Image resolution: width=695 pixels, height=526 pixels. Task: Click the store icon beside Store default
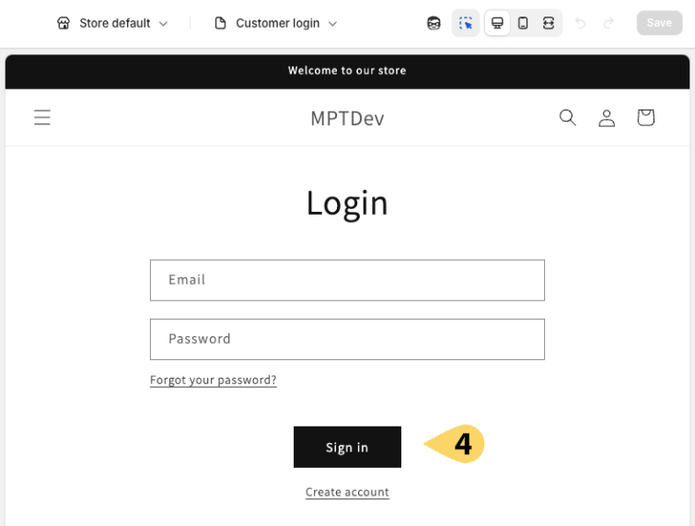[64, 23]
